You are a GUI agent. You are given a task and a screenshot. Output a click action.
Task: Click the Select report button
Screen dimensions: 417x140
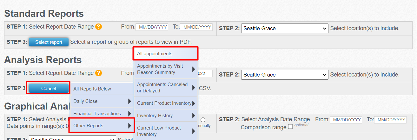coord(49,42)
